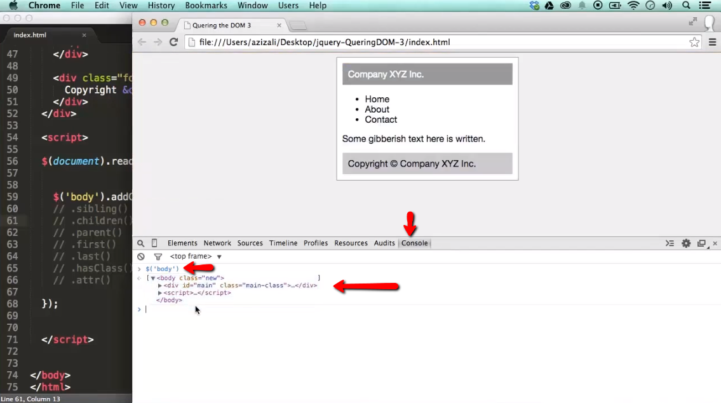Click the About list item
This screenshot has width=721, height=403.
click(x=377, y=109)
